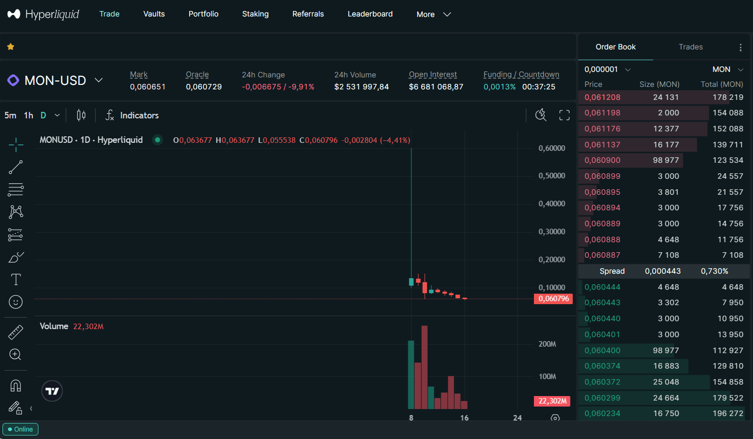Screen dimensions: 753x439
Task: Select the text annotation tool
Action: click(16, 280)
